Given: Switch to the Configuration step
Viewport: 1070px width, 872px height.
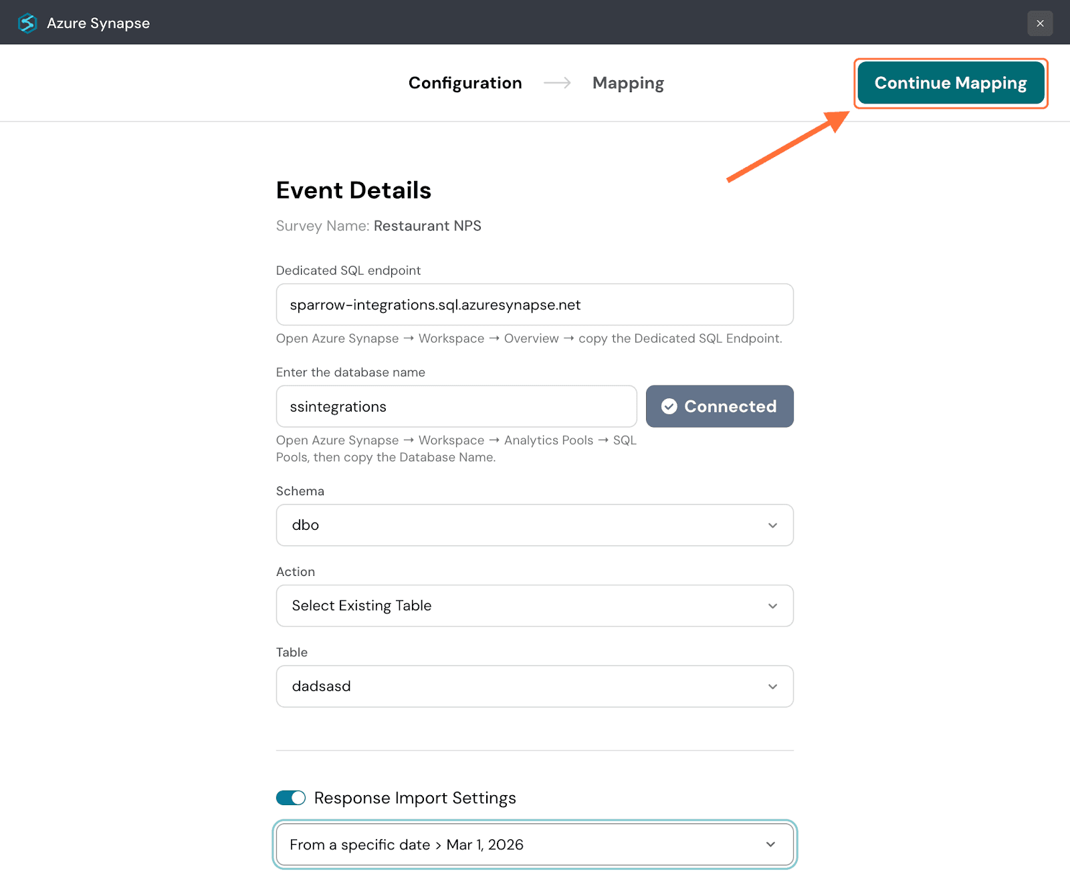Looking at the screenshot, I should point(465,83).
